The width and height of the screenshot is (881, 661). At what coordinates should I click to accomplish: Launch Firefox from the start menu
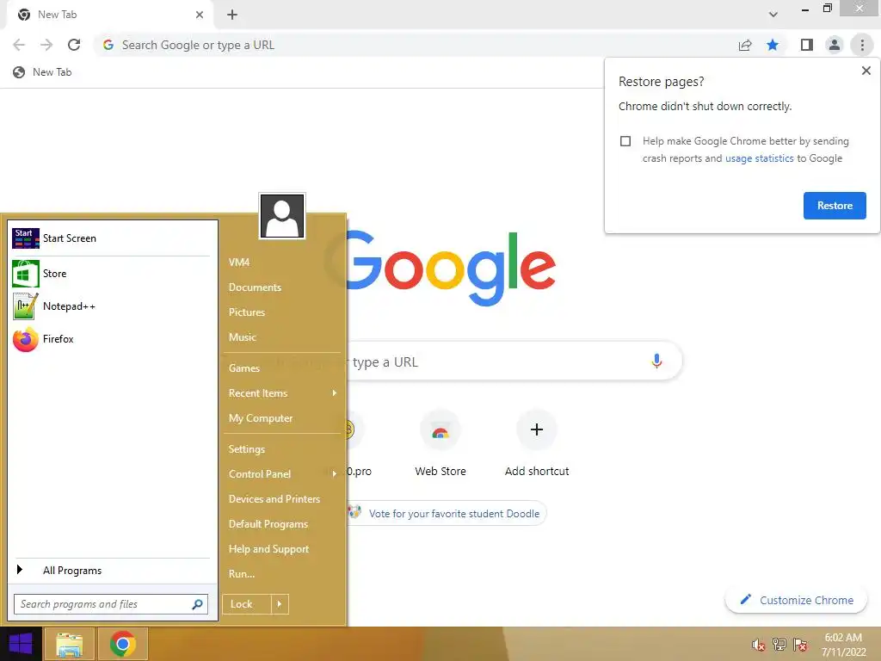(111, 339)
